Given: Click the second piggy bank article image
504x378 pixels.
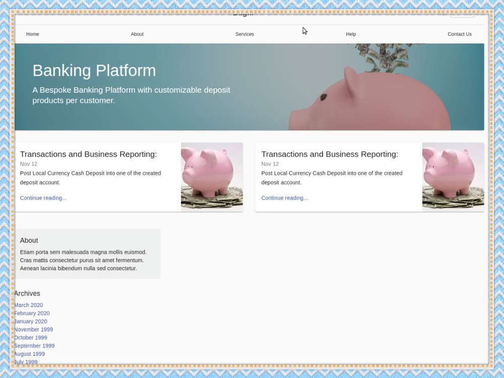Looking at the screenshot, I should 453,176.
